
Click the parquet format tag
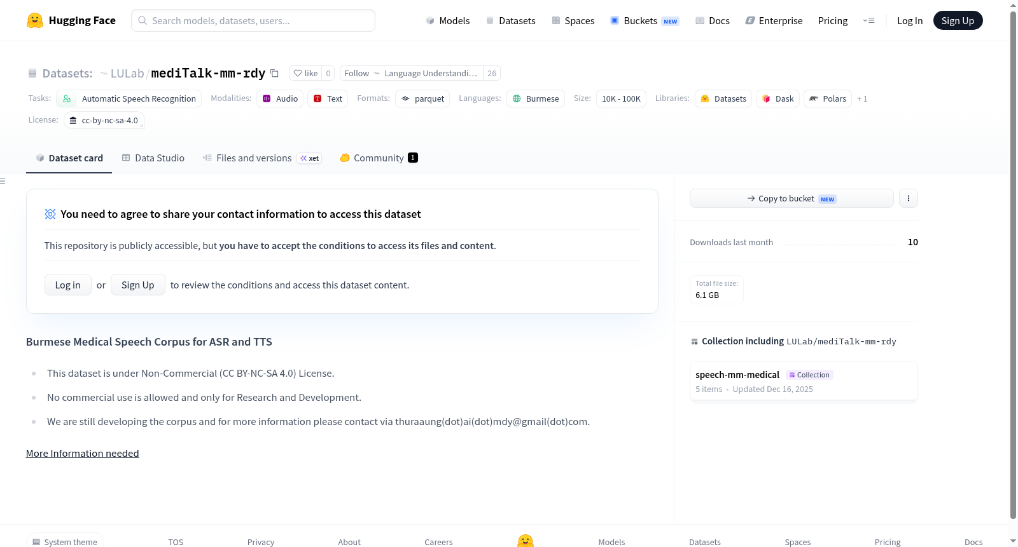(422, 98)
